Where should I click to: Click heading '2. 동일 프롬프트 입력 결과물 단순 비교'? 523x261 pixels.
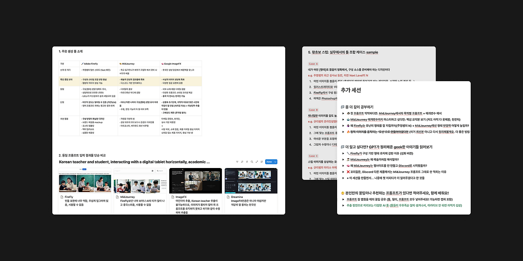point(82,155)
